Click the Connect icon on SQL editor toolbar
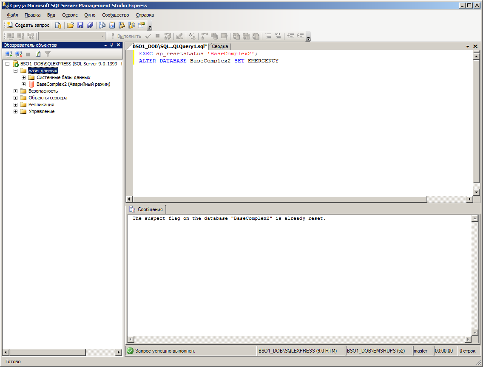The width and height of the screenshot is (483, 367). click(11, 36)
